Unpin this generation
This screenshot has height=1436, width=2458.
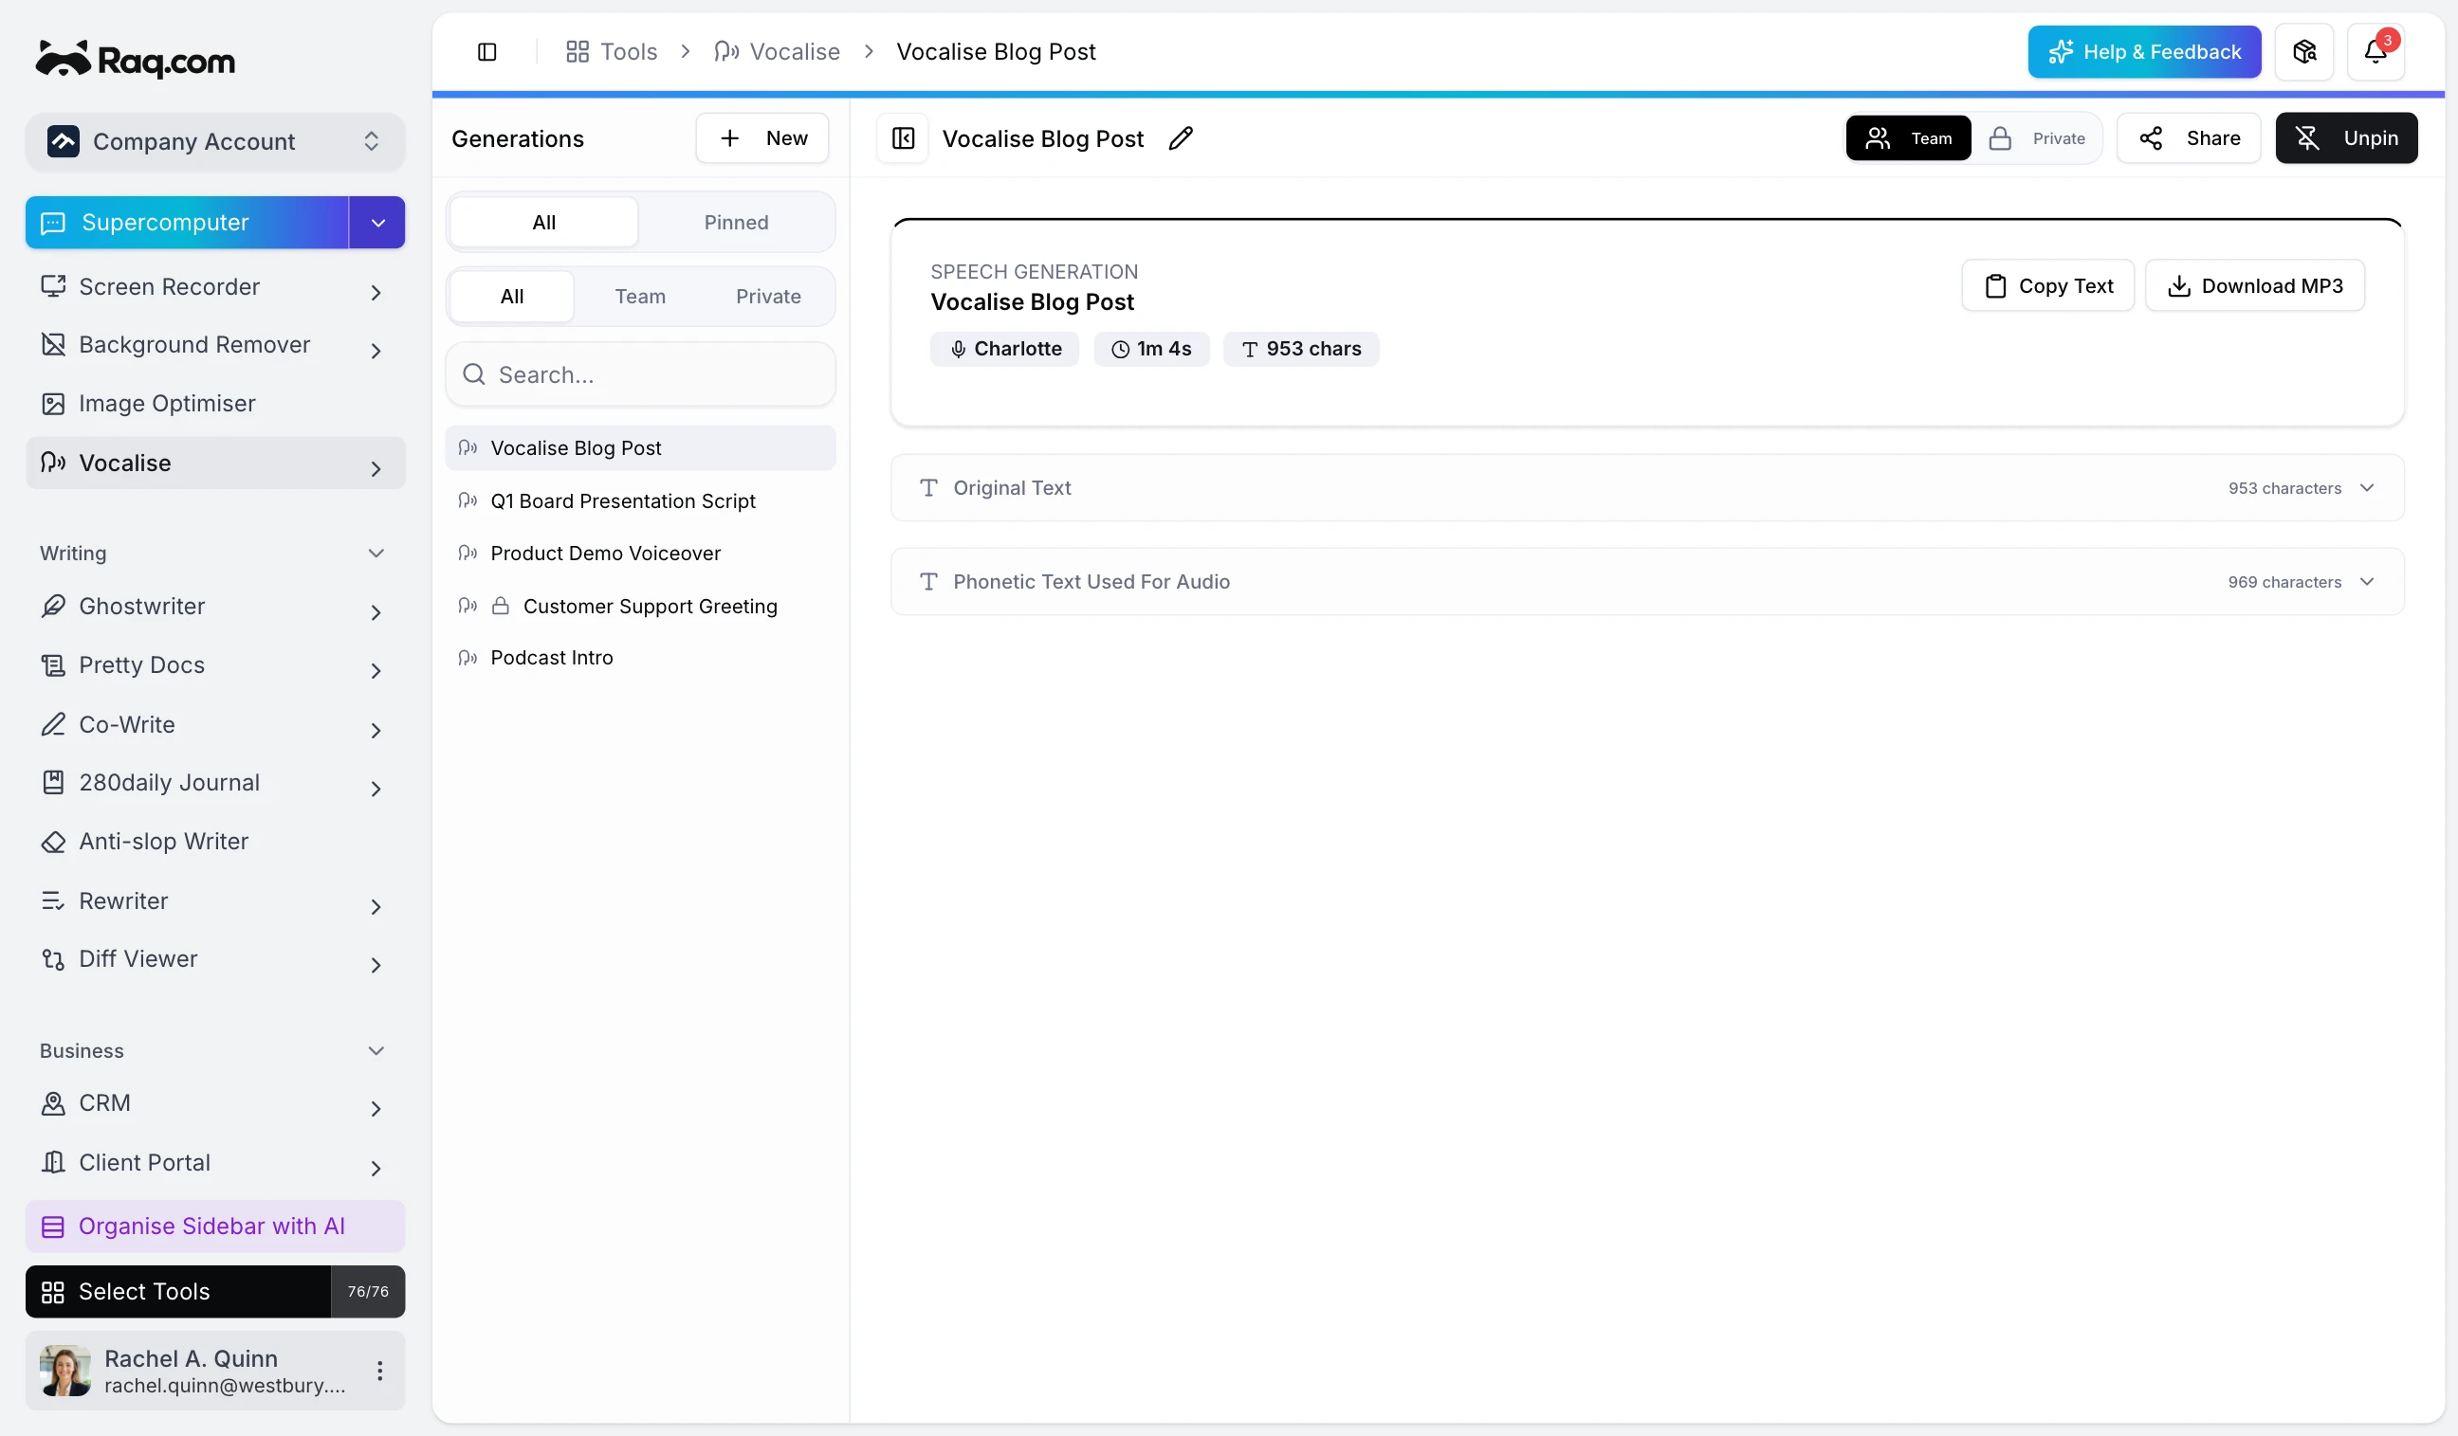coord(2346,138)
